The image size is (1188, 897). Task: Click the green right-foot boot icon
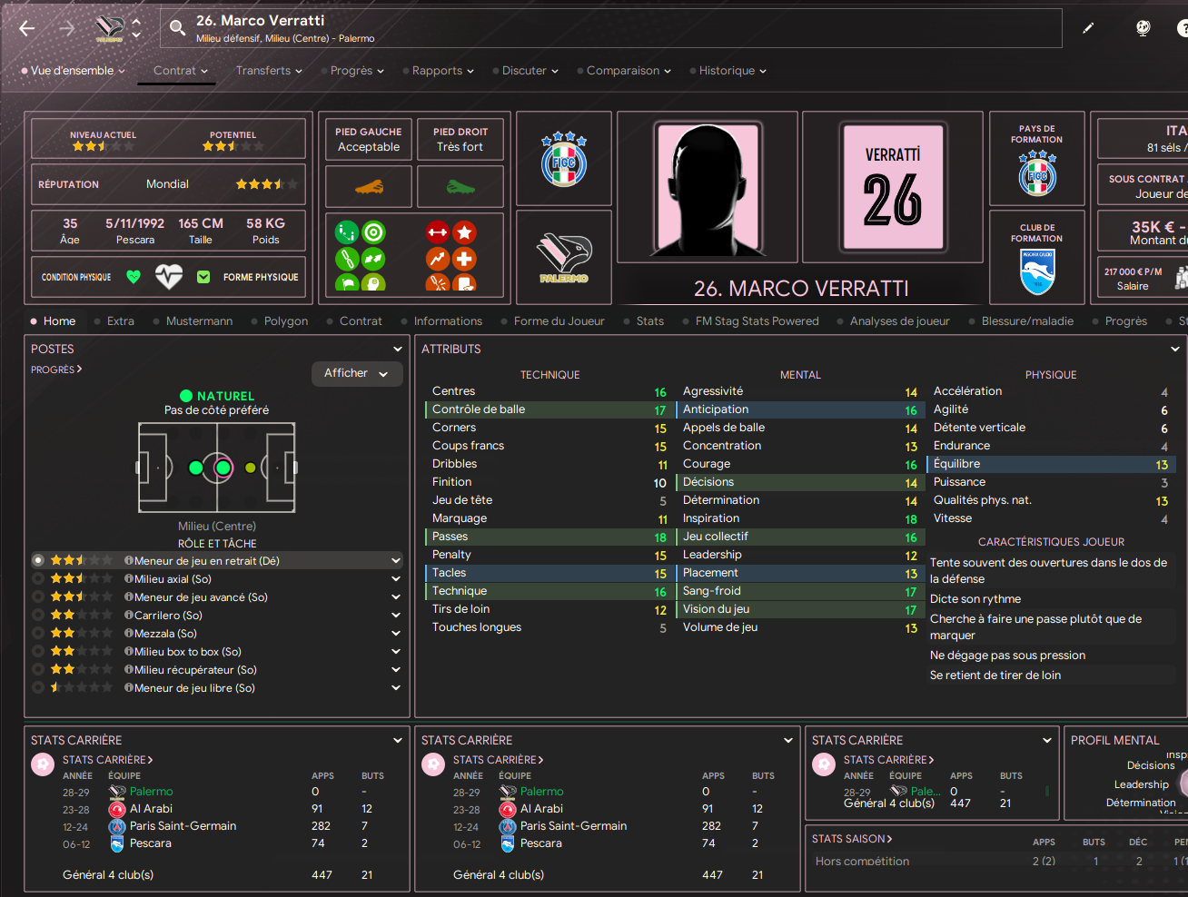(460, 187)
